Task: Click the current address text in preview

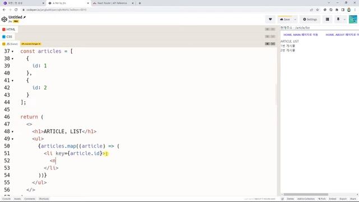Action: coord(295,27)
